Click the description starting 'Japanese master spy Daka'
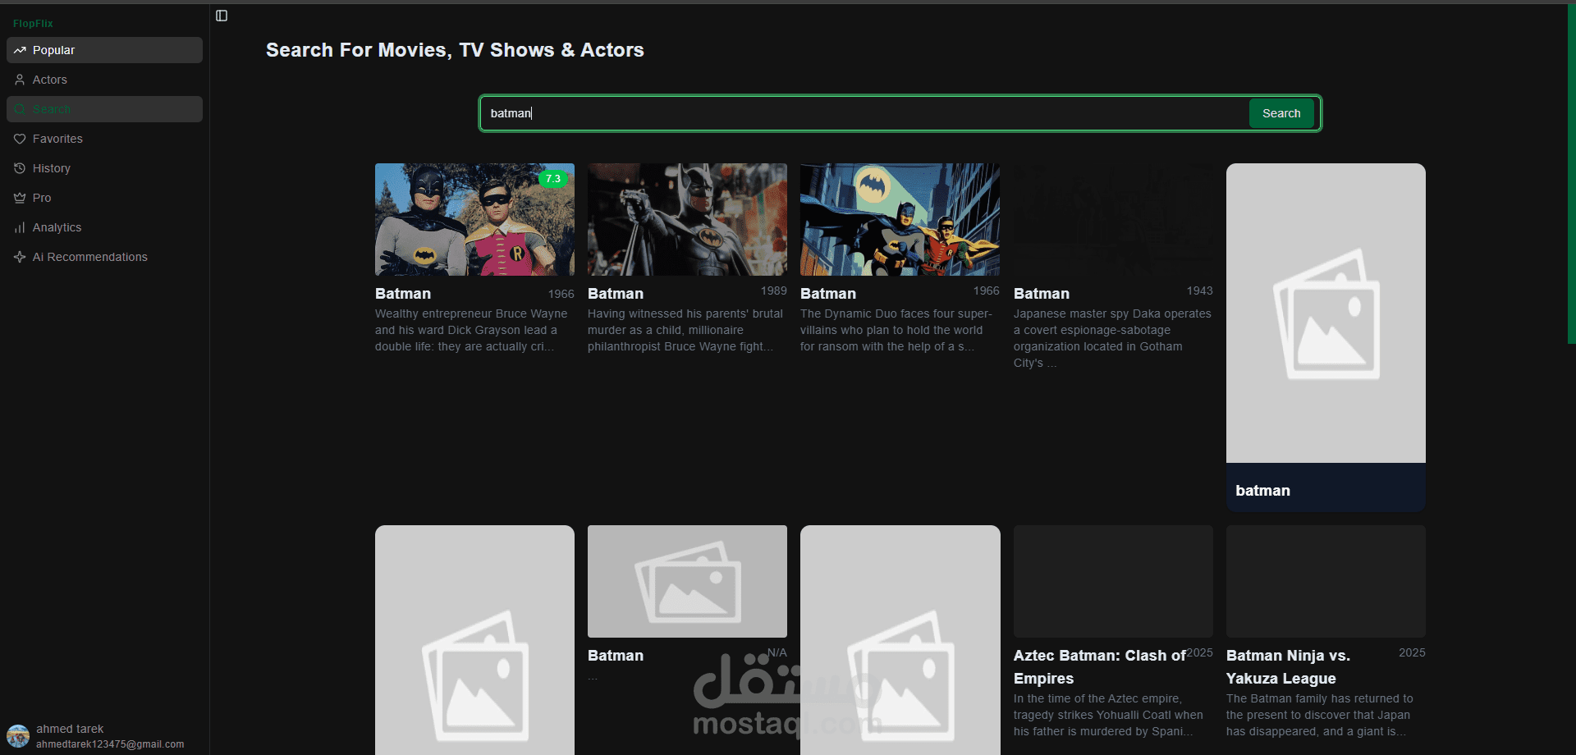1576x755 pixels. (1112, 338)
